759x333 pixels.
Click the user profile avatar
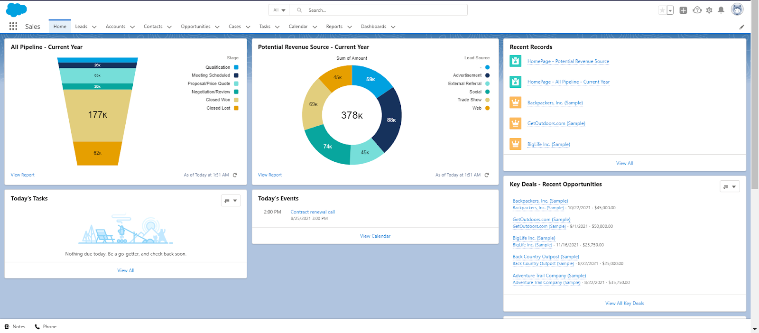737,9
